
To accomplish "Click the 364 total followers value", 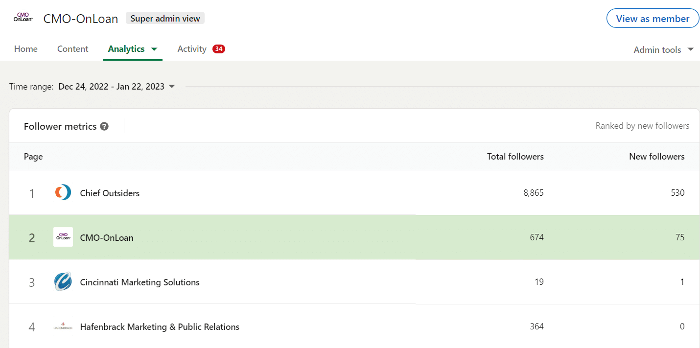I will 537,326.
